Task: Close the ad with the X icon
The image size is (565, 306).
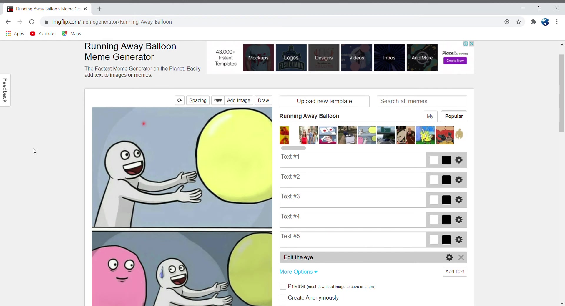Action: click(471, 44)
